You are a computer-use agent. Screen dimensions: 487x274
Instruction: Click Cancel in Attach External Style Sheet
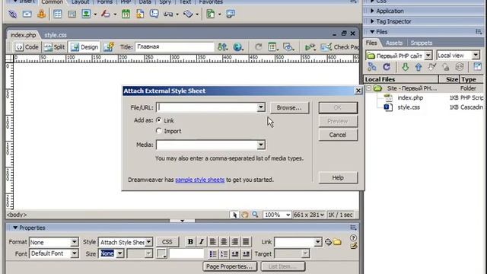(x=338, y=135)
